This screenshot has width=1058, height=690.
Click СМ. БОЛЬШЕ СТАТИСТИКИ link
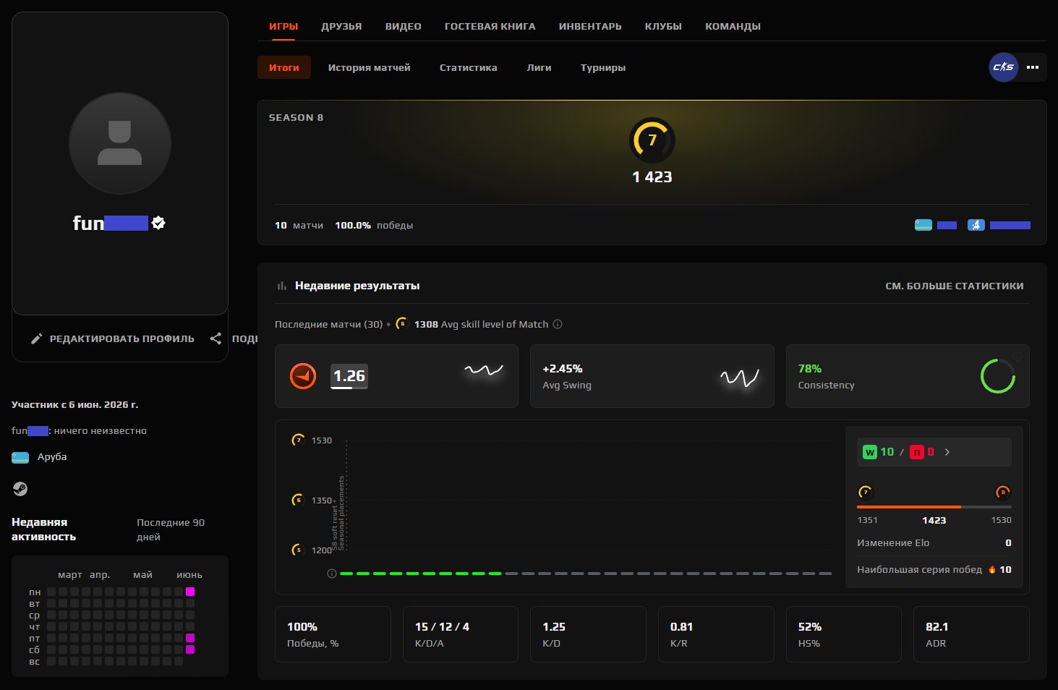point(955,286)
